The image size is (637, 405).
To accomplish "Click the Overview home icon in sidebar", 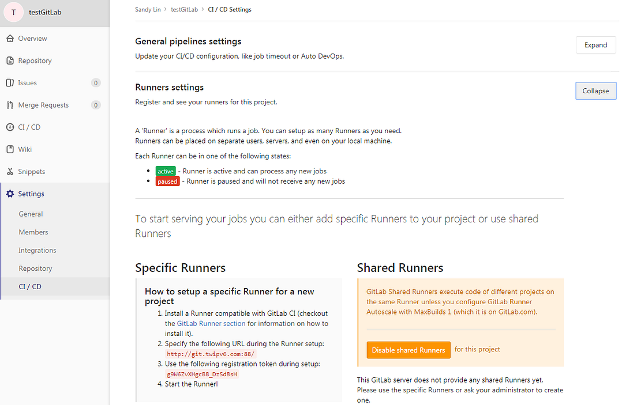I will tap(10, 39).
